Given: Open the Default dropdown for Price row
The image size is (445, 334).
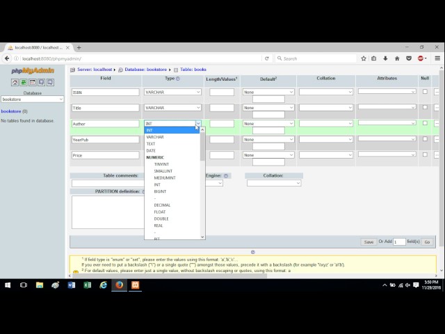Looking at the screenshot, I should click(x=268, y=155).
